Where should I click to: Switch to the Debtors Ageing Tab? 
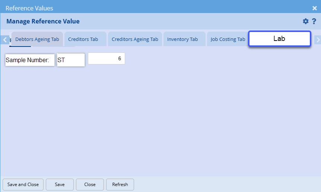(x=37, y=39)
